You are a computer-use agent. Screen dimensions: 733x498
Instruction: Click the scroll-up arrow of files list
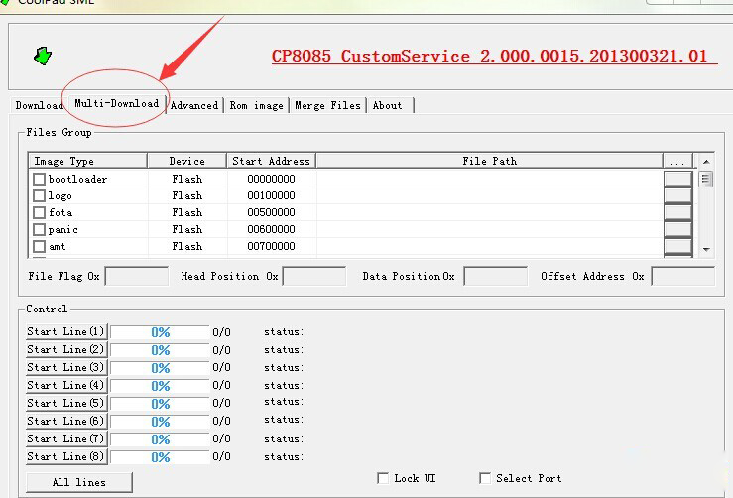706,162
